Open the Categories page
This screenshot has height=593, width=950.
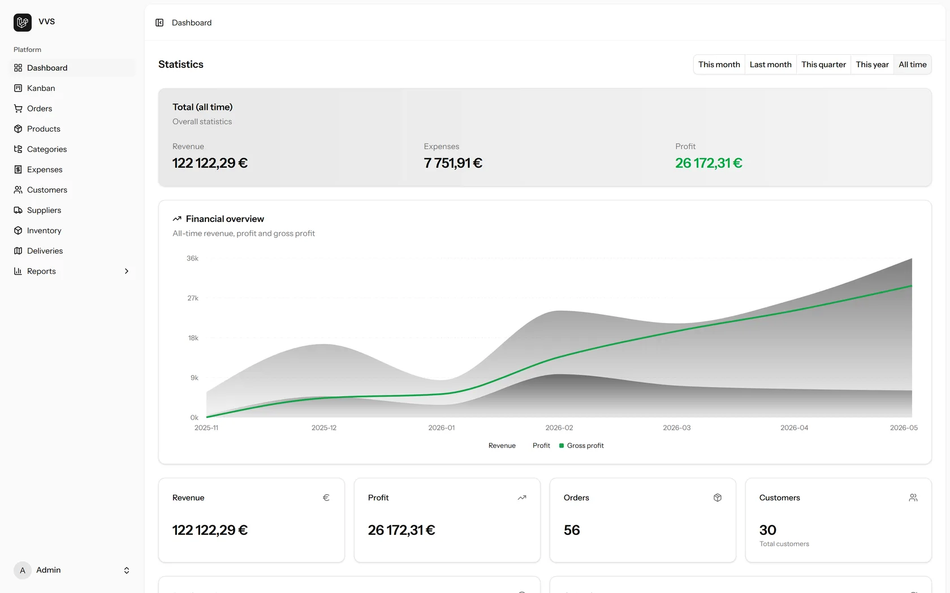point(72,149)
